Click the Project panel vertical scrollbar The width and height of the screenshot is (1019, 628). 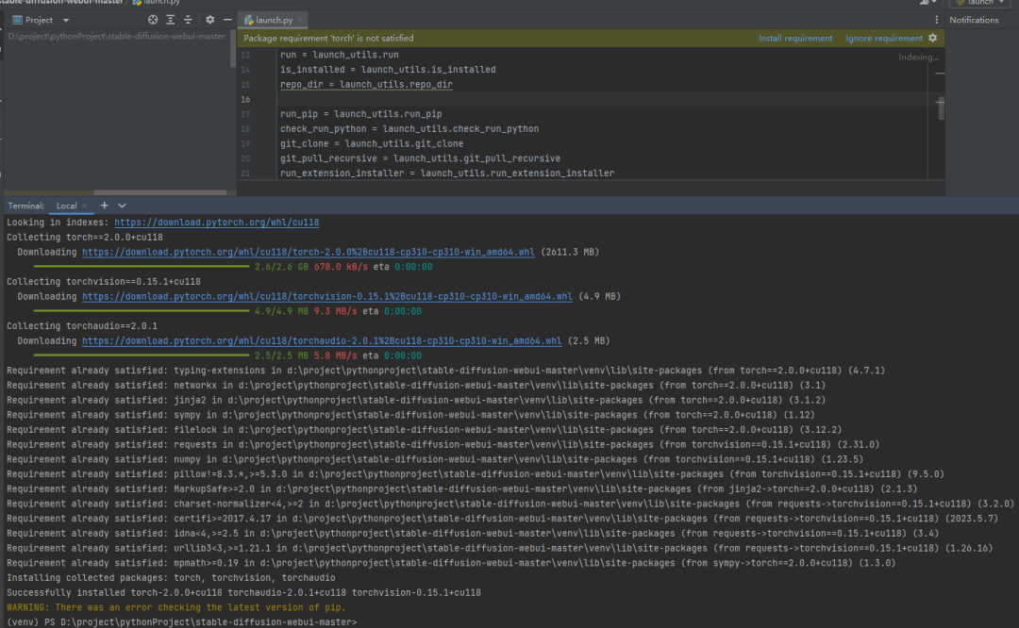point(233,48)
